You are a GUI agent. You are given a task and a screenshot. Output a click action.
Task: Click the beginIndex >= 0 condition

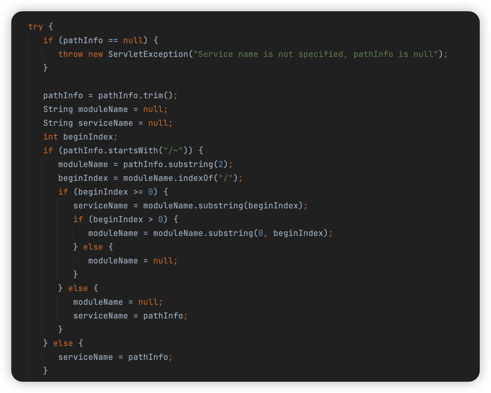(115, 192)
